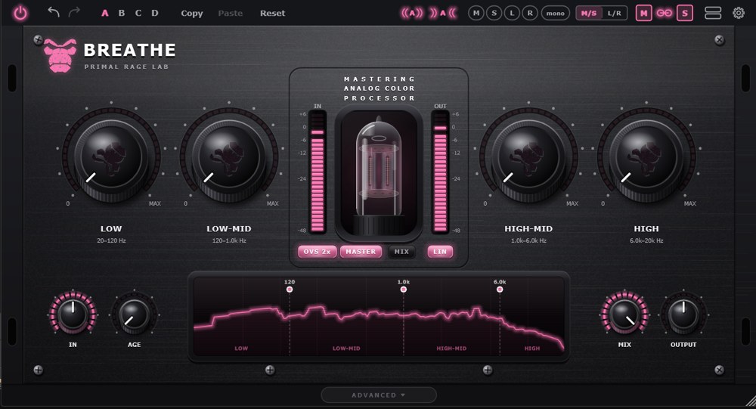Click the 120 Hz crossover marker
The image size is (756, 409).
pos(290,289)
